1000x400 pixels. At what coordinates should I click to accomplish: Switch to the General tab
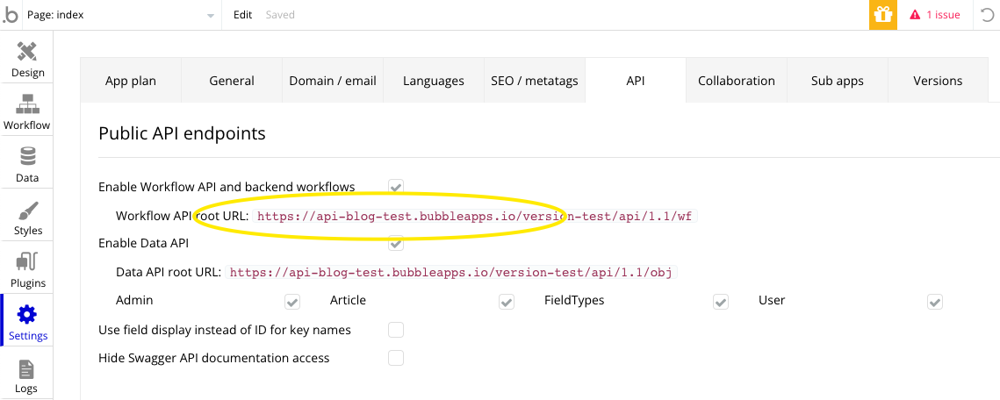[232, 80]
